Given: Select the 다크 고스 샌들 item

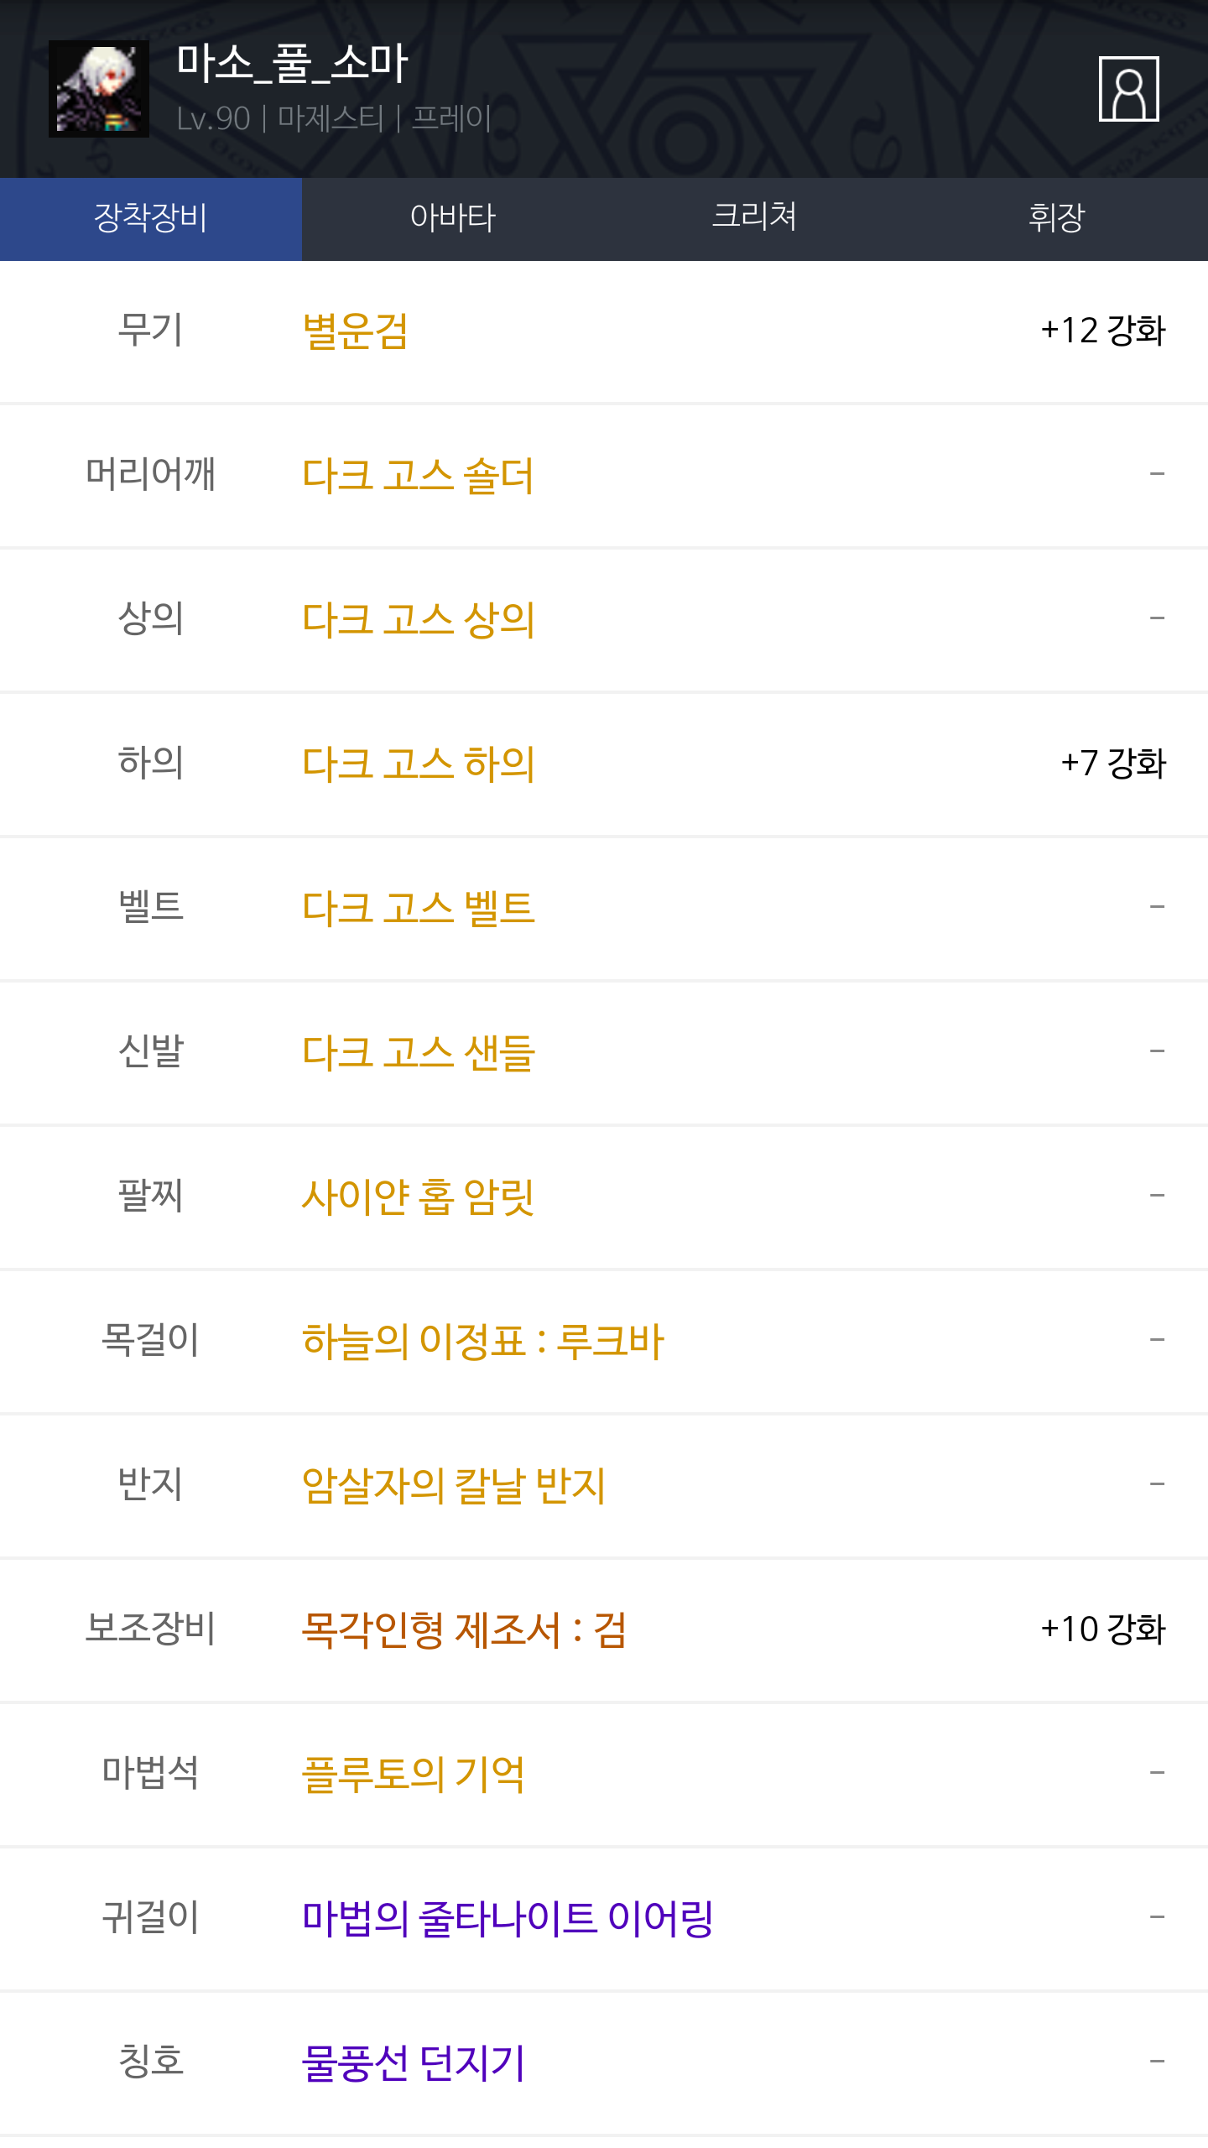Looking at the screenshot, I should (x=418, y=1052).
